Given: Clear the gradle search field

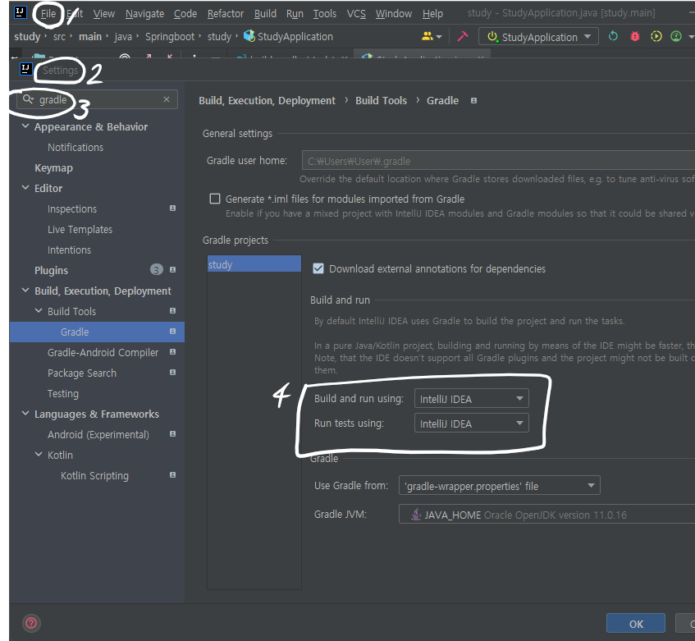Looking at the screenshot, I should pos(167,99).
